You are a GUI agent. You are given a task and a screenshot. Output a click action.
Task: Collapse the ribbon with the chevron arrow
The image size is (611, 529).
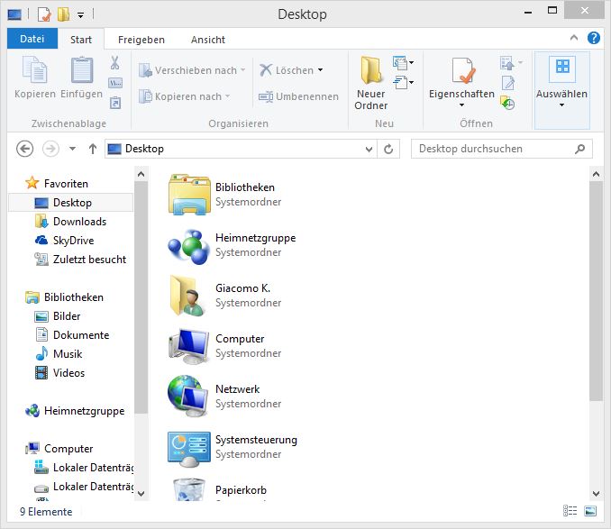point(576,39)
